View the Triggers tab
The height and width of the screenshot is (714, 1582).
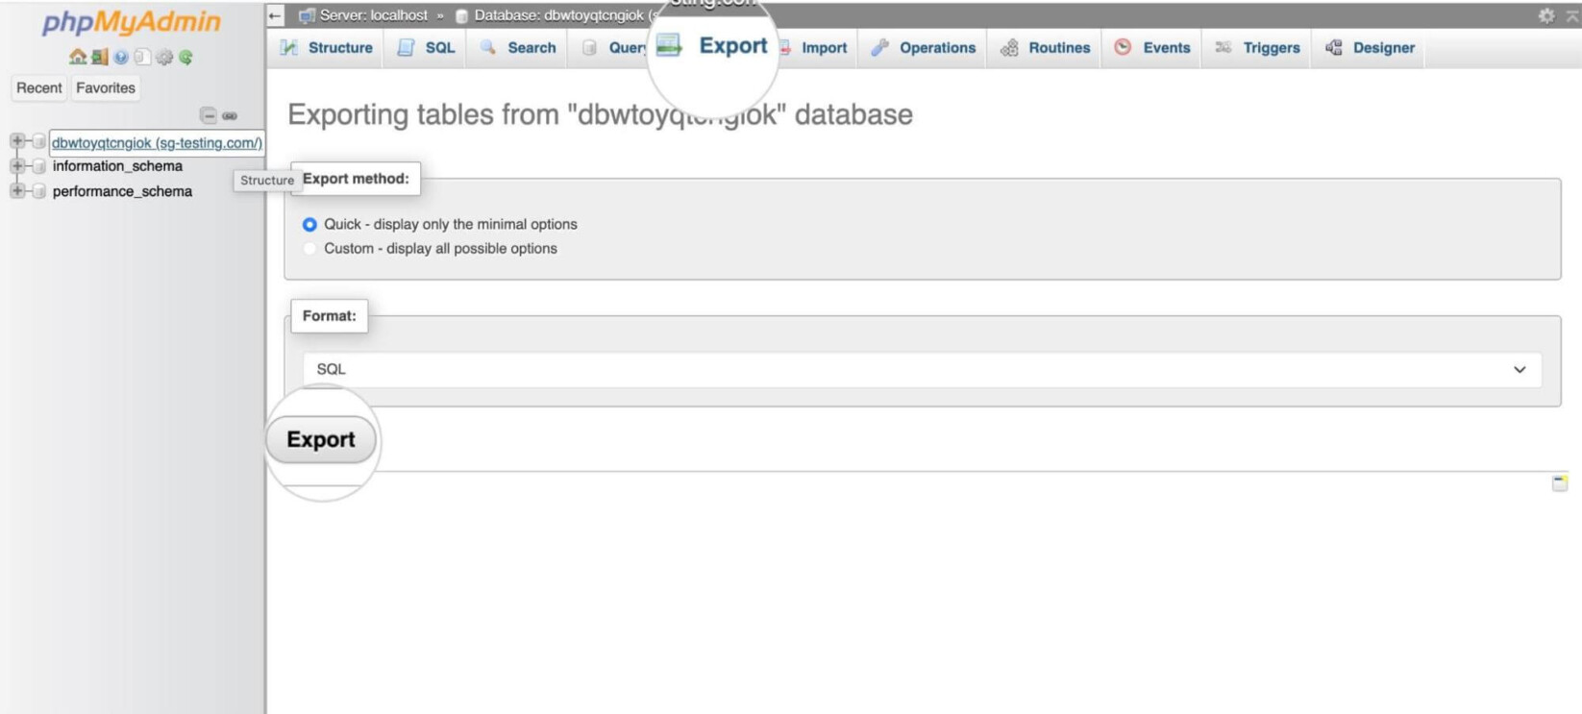1257,47
